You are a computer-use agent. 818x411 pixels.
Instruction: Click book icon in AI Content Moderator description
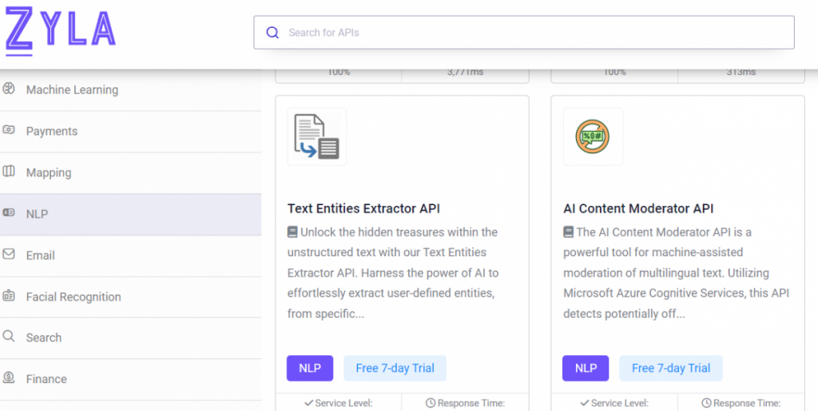[x=568, y=231]
